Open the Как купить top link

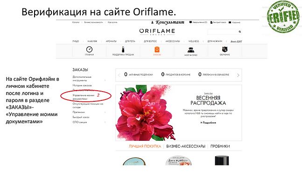coord(112,22)
